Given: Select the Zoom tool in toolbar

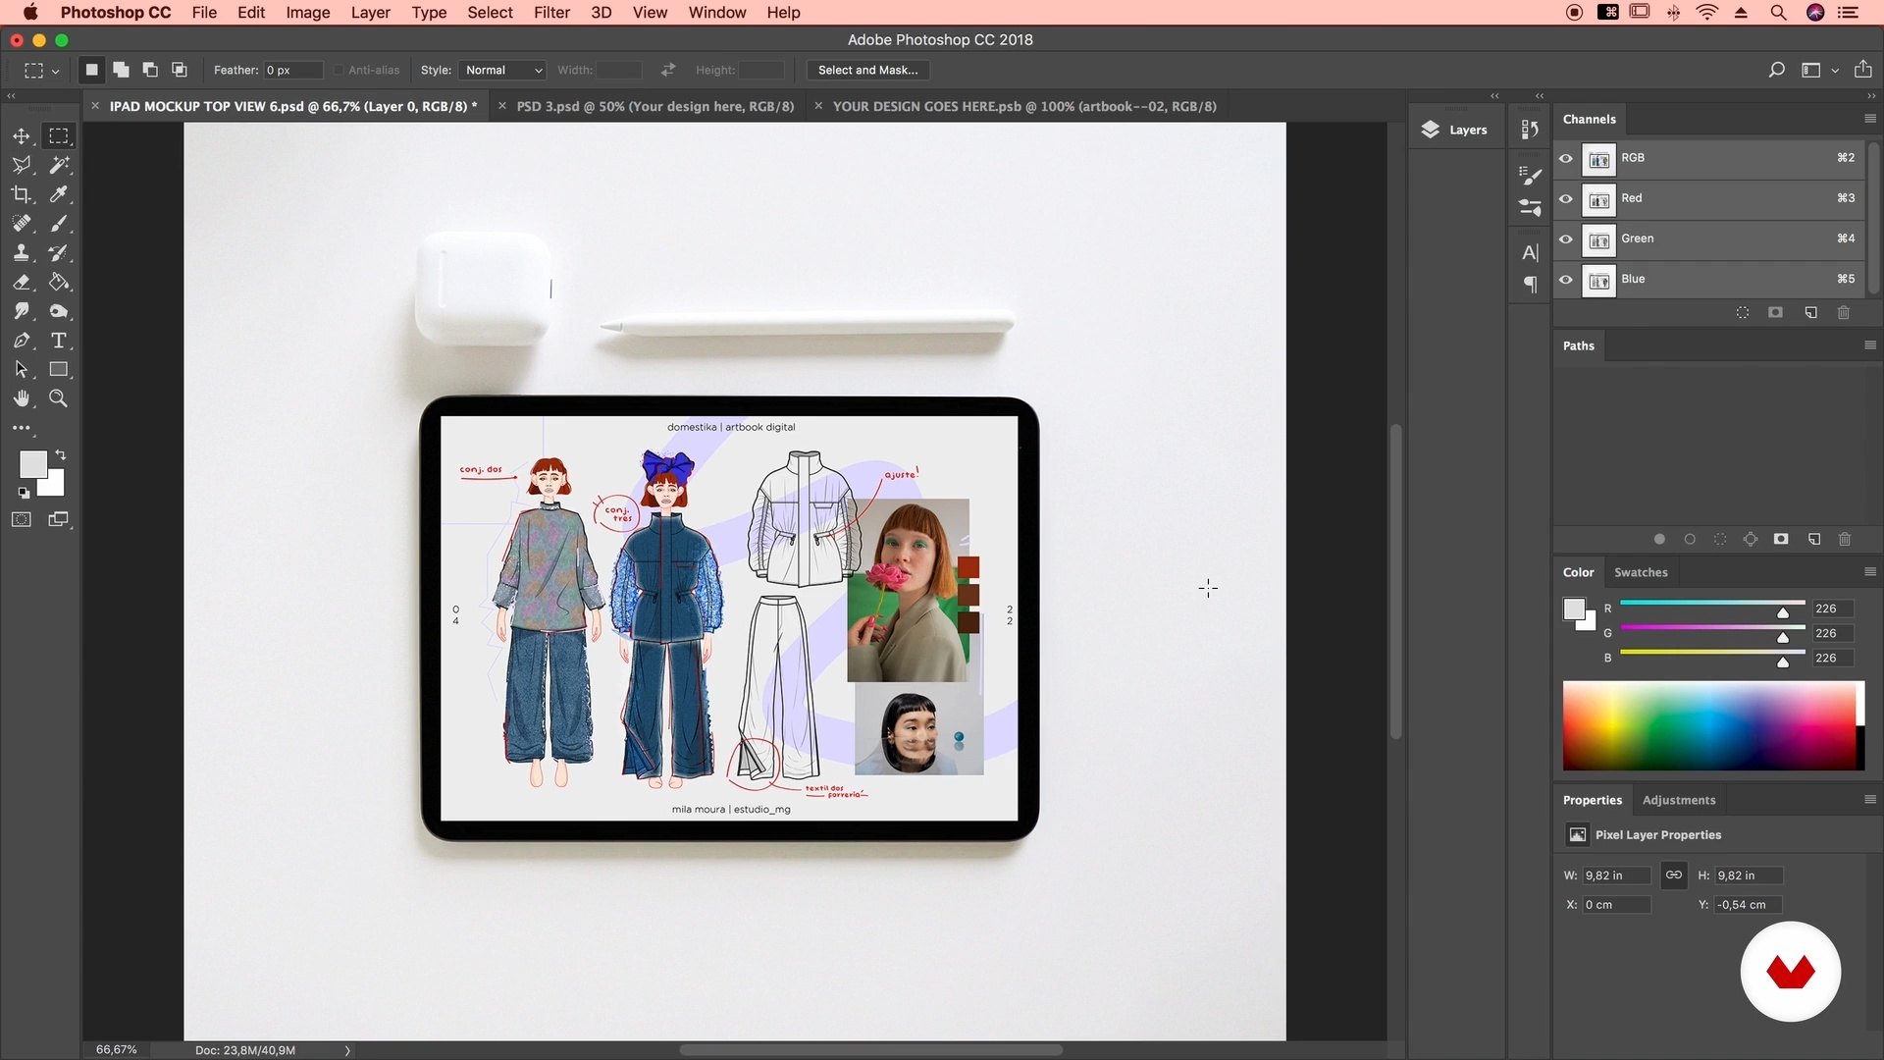Looking at the screenshot, I should [x=59, y=398].
